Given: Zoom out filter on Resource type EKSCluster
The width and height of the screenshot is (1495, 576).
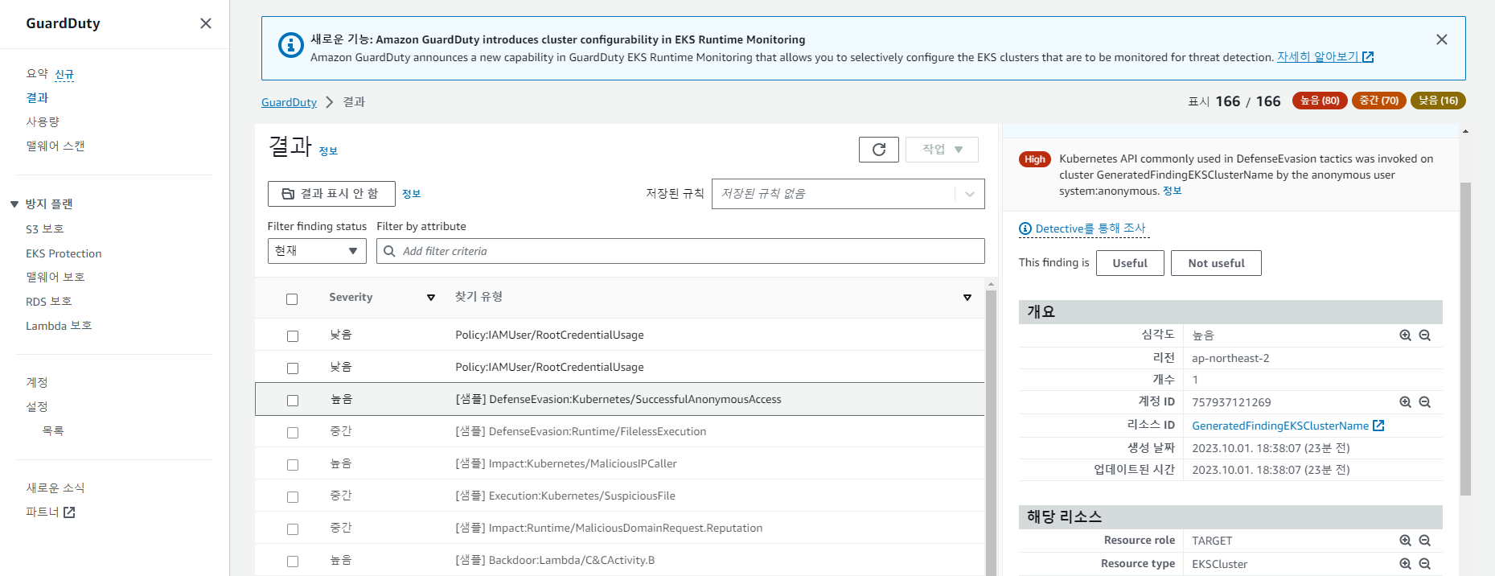Looking at the screenshot, I should (1424, 564).
